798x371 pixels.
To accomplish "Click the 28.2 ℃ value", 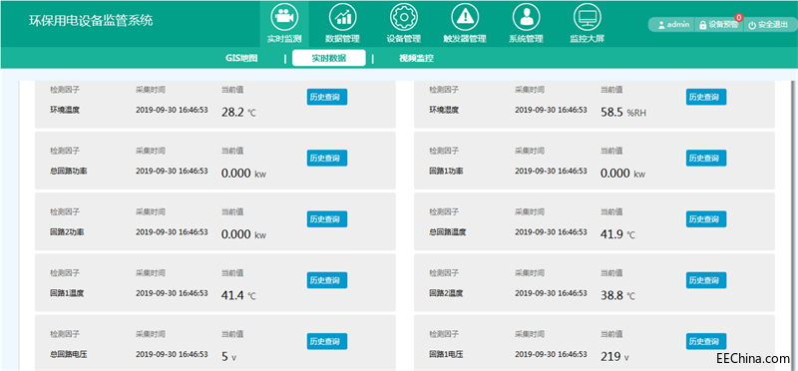I will [x=238, y=113].
